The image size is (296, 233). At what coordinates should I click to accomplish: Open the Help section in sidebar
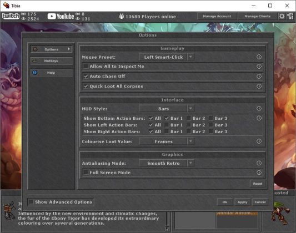(x=51, y=73)
